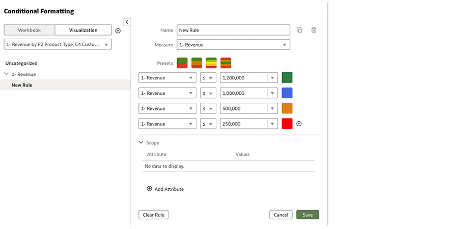Click the plus icon next to Add Attribute
The width and height of the screenshot is (452, 229).
(149, 189)
